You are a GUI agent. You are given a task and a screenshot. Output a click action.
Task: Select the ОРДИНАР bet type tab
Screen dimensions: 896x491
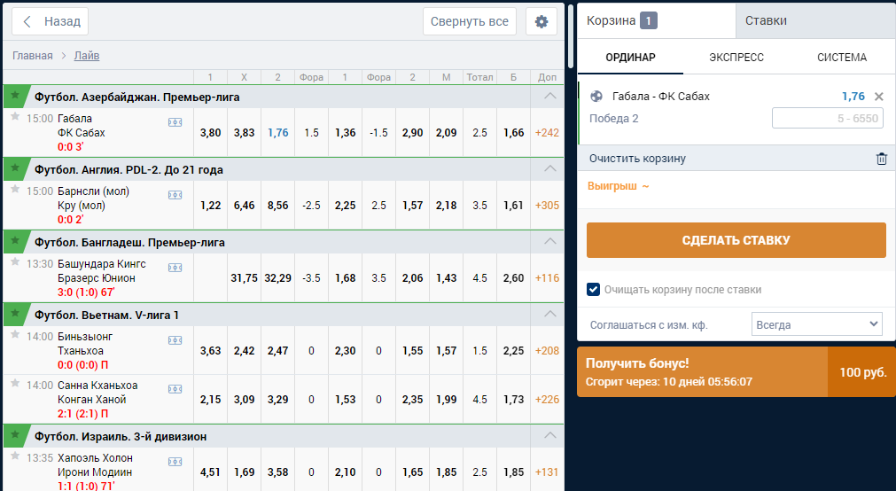[x=630, y=57]
